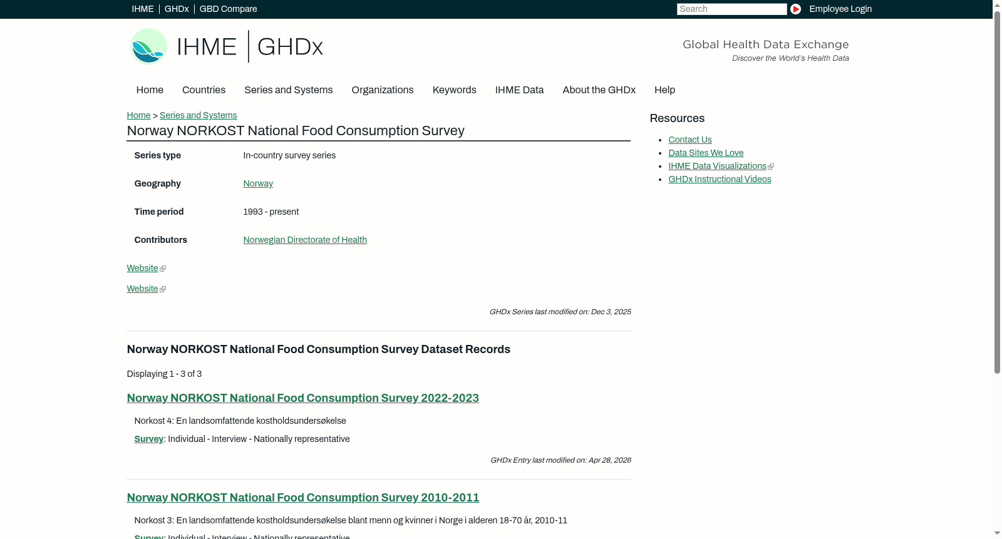Click the 'Geography' field label
1002x539 pixels.
coord(158,183)
